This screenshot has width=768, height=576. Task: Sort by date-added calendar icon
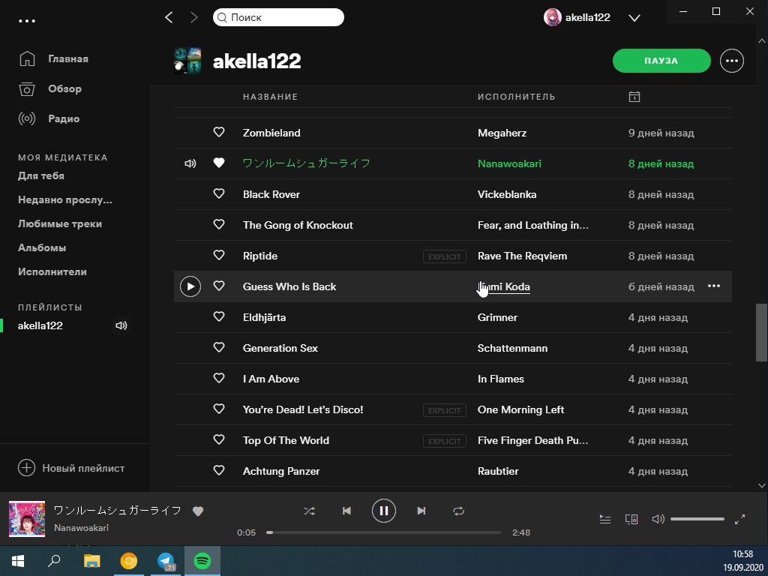pyautogui.click(x=634, y=97)
